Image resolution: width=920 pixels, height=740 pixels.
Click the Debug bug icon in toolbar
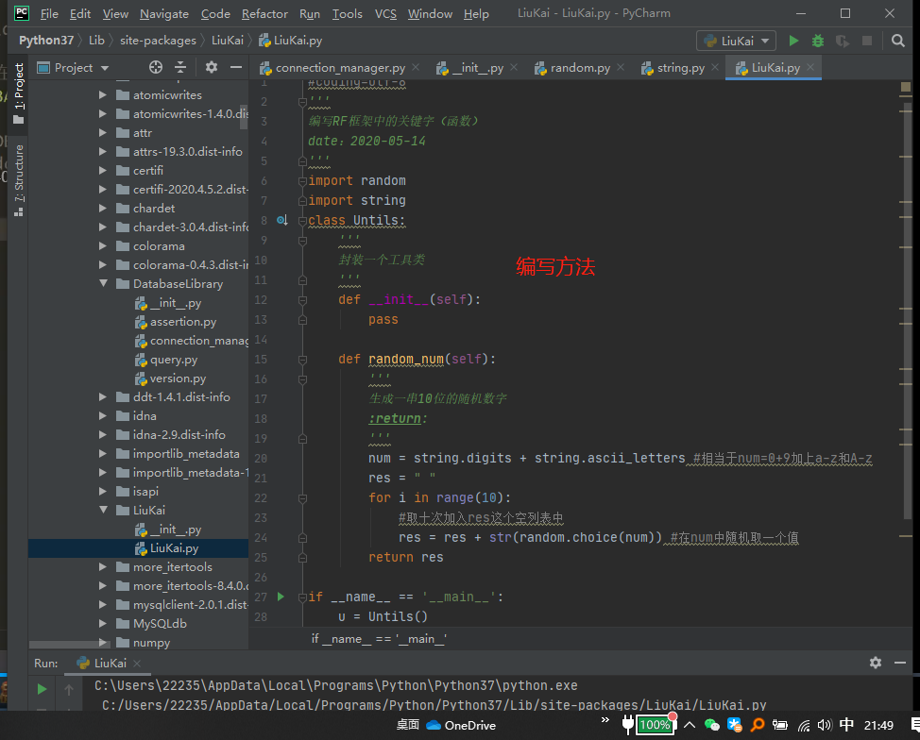[818, 41]
